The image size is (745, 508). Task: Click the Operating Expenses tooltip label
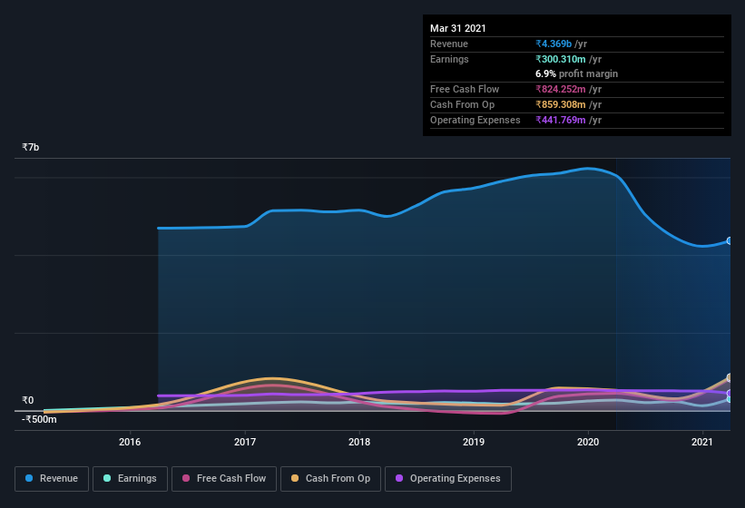pos(475,120)
